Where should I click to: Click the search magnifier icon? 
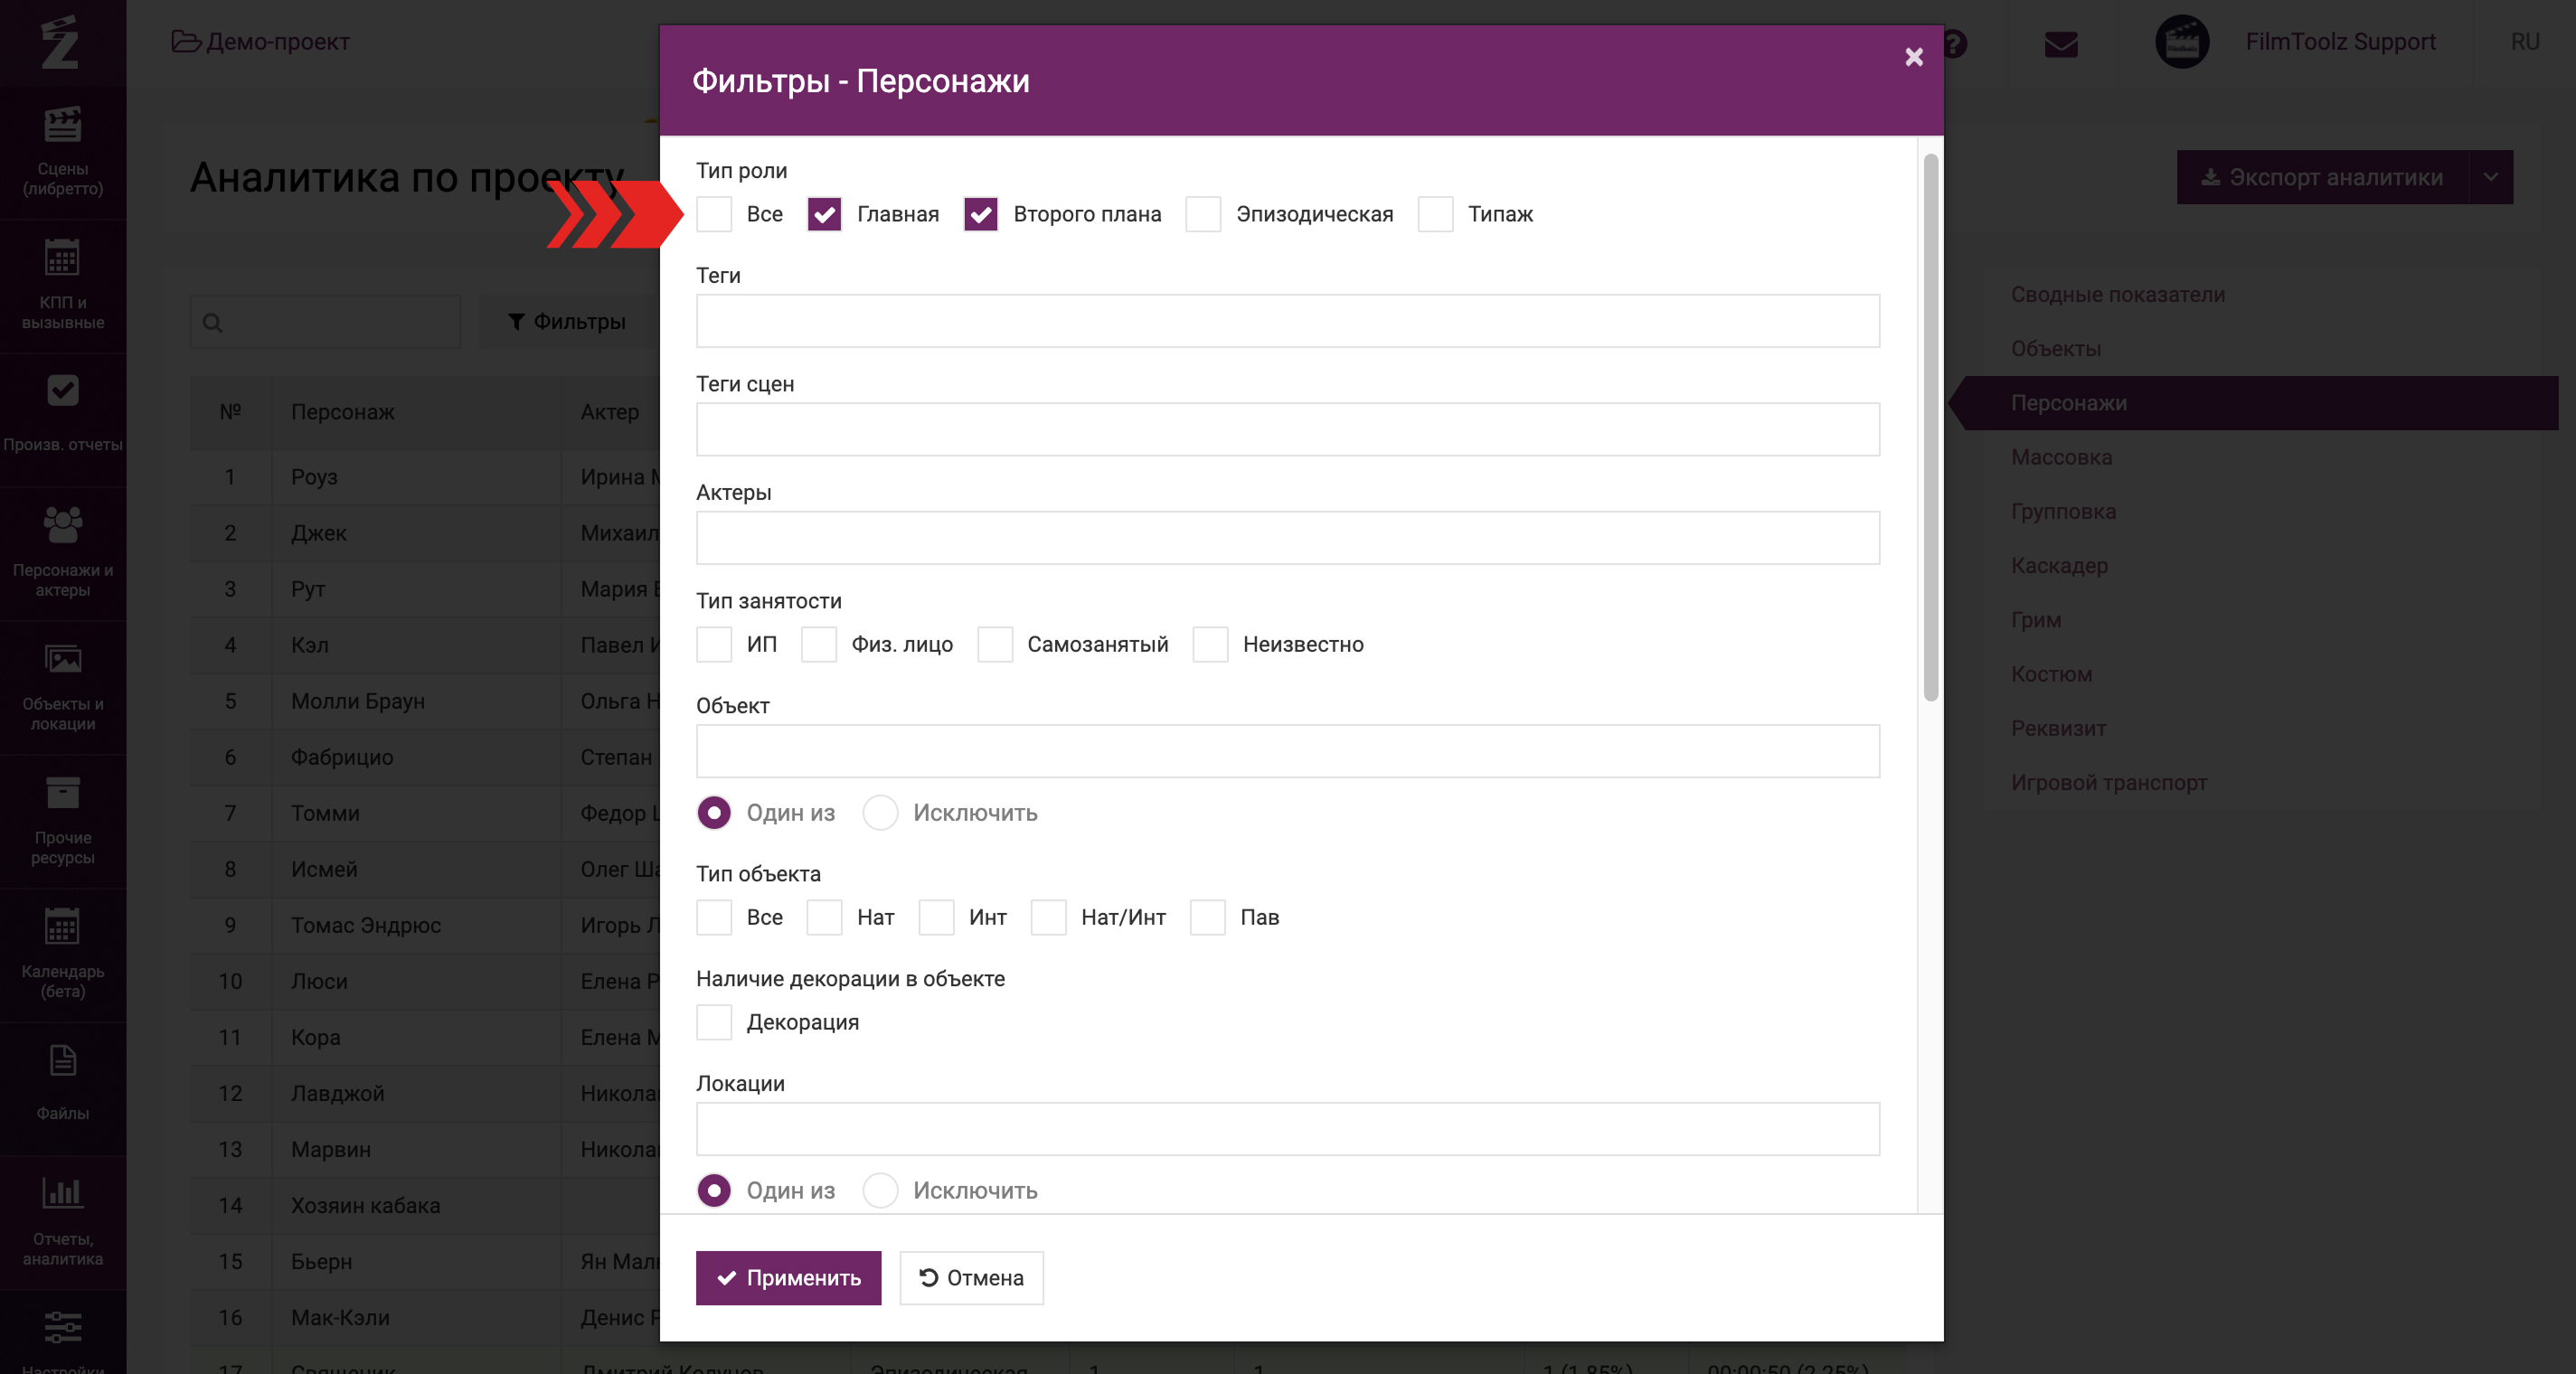(212, 322)
